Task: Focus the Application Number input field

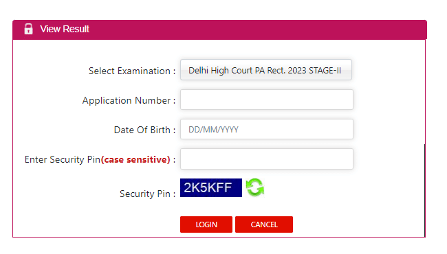Action: pos(267,100)
